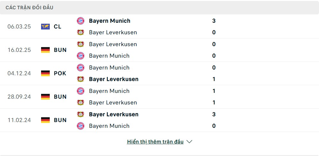Click Bayer Leverkusen logo in 04.12.24 match
The width and height of the screenshot is (319, 156).
tap(81, 79)
